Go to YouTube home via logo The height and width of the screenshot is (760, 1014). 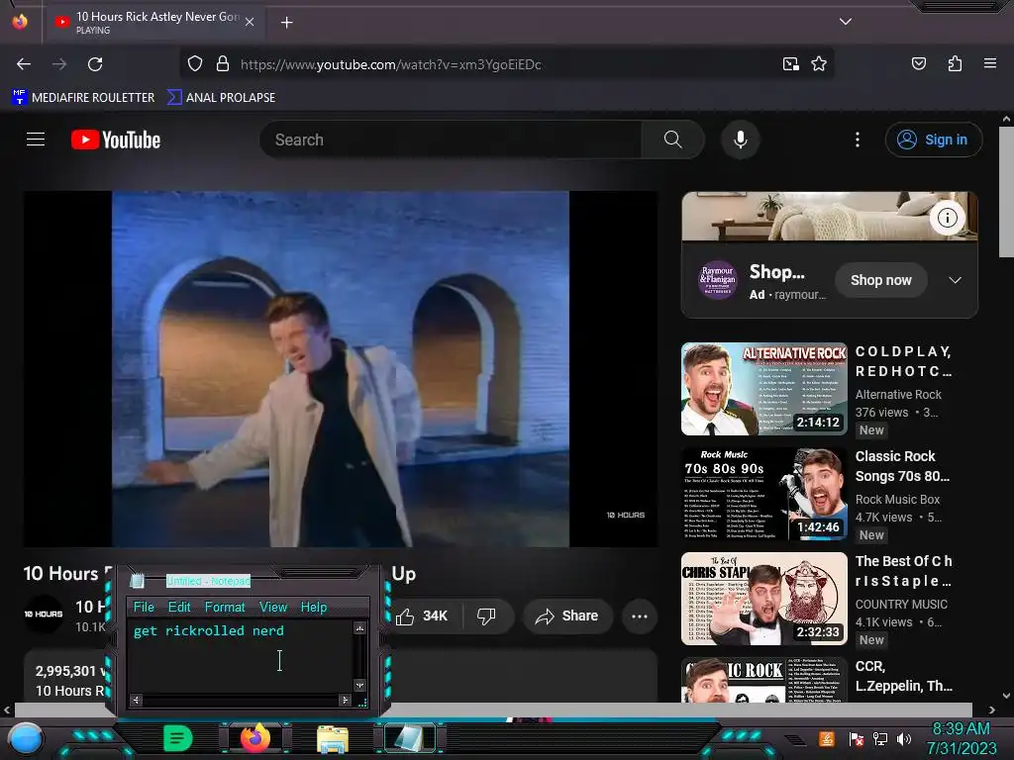pyautogui.click(x=116, y=140)
